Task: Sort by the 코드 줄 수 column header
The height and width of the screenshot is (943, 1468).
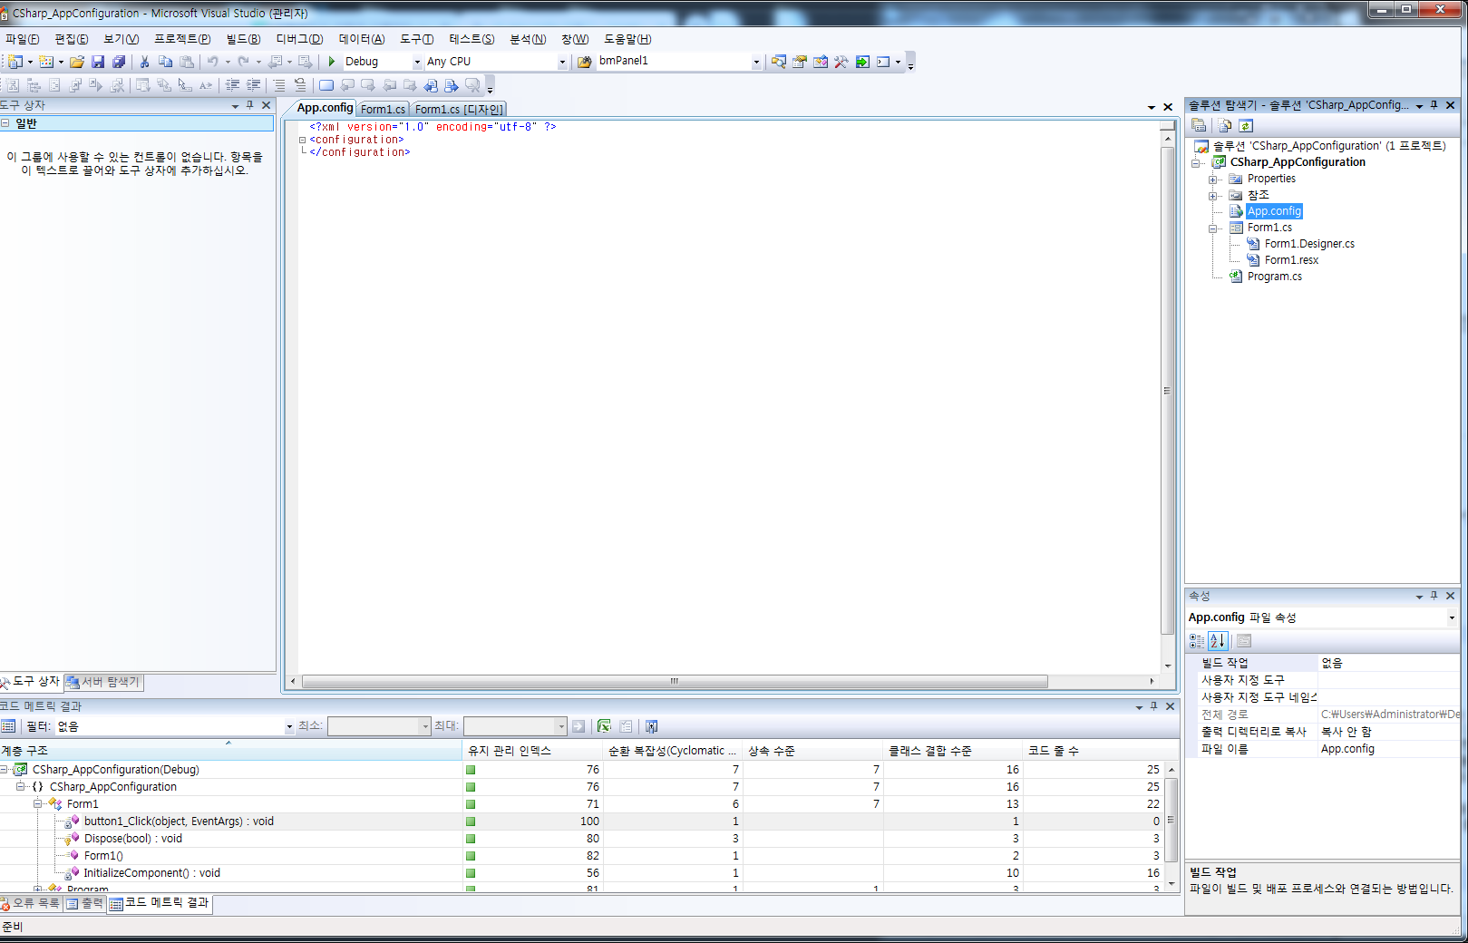Action: [1100, 751]
